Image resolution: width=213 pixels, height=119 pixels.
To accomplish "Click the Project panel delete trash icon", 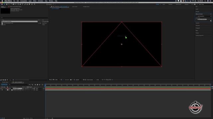I will (13, 80).
